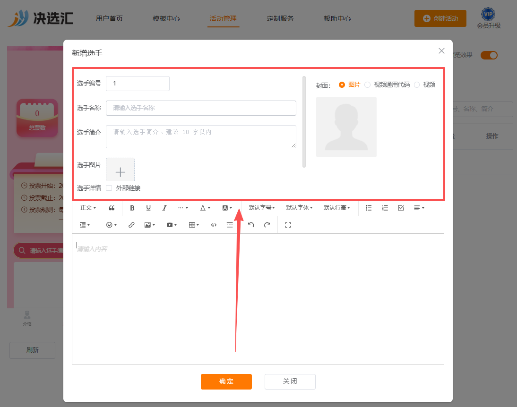The image size is (517, 407).
Task: Open the 用户首页 nav item
Action: pyautogui.click(x=110, y=18)
